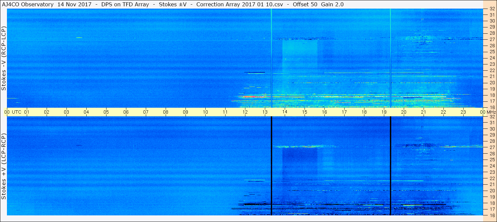Click the Stokes +V (LCP-RCP) axis label
Viewport: 497px width, 222px height.
pyautogui.click(x=4, y=166)
